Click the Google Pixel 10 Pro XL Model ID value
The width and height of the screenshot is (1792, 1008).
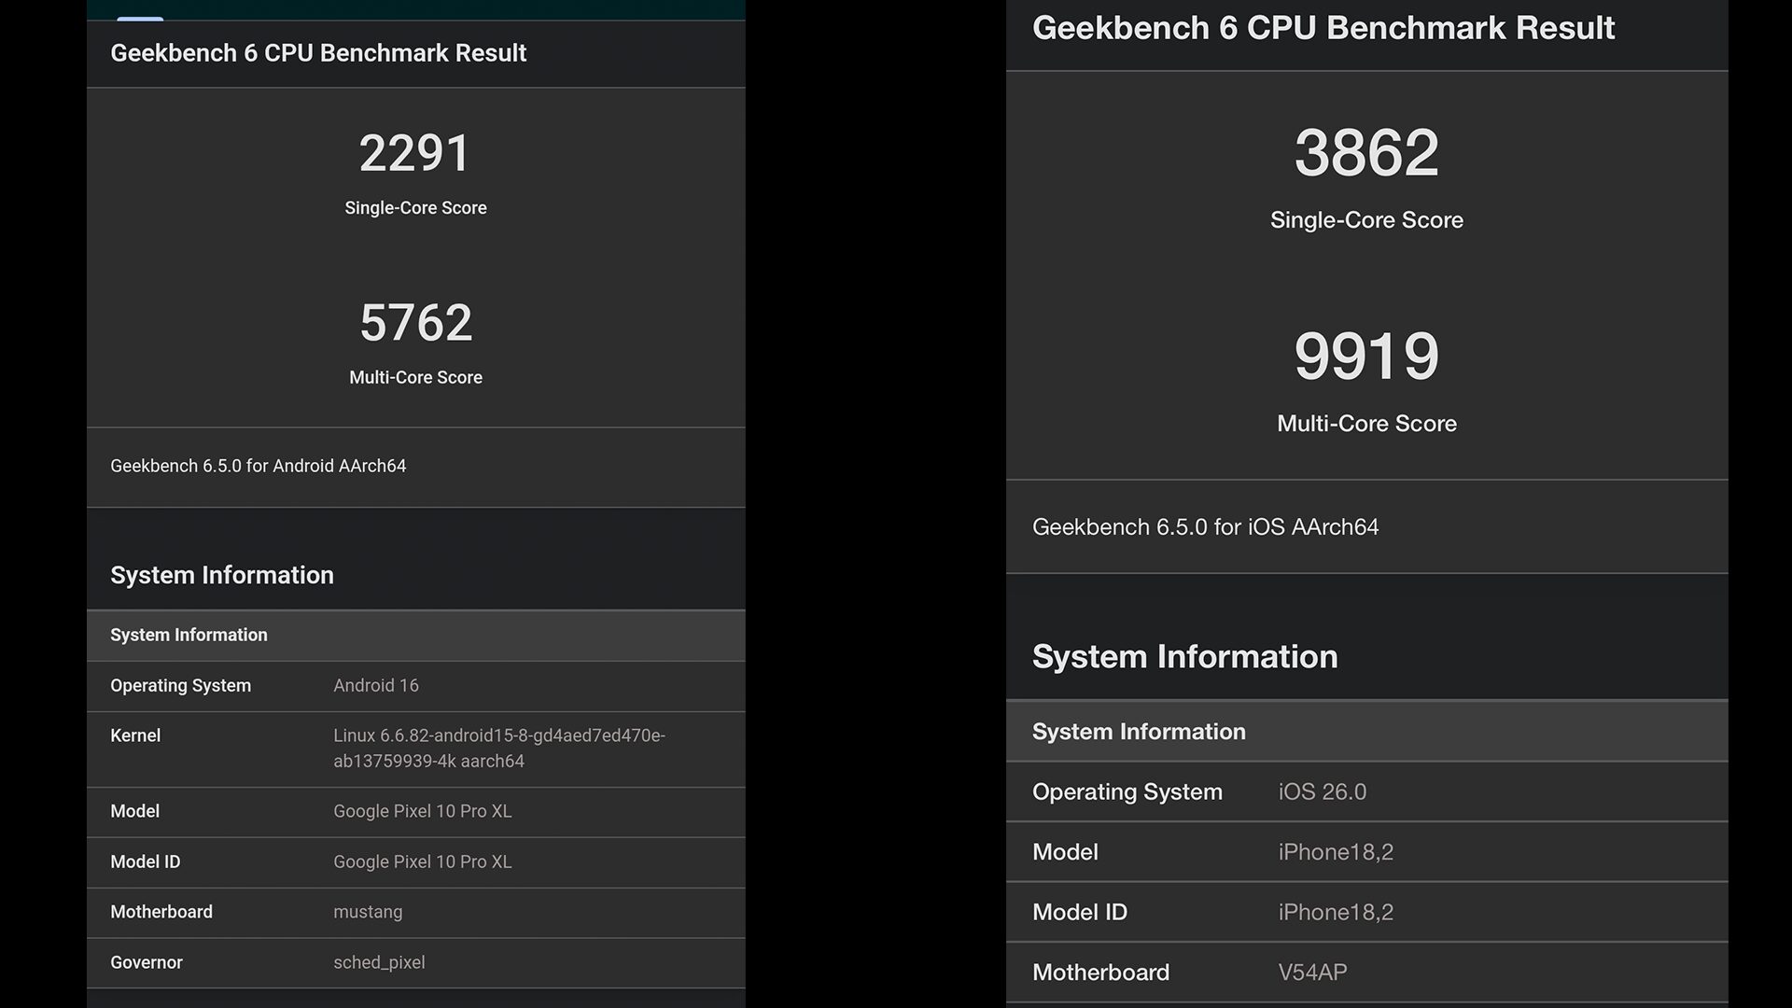pos(422,861)
